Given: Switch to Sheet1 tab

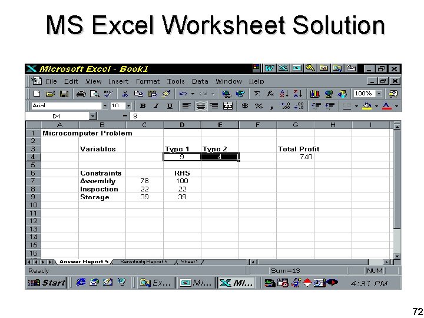Looking at the screenshot, I should click(x=190, y=261).
